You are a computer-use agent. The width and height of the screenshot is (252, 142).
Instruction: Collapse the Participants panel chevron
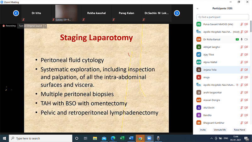pos(197,9)
